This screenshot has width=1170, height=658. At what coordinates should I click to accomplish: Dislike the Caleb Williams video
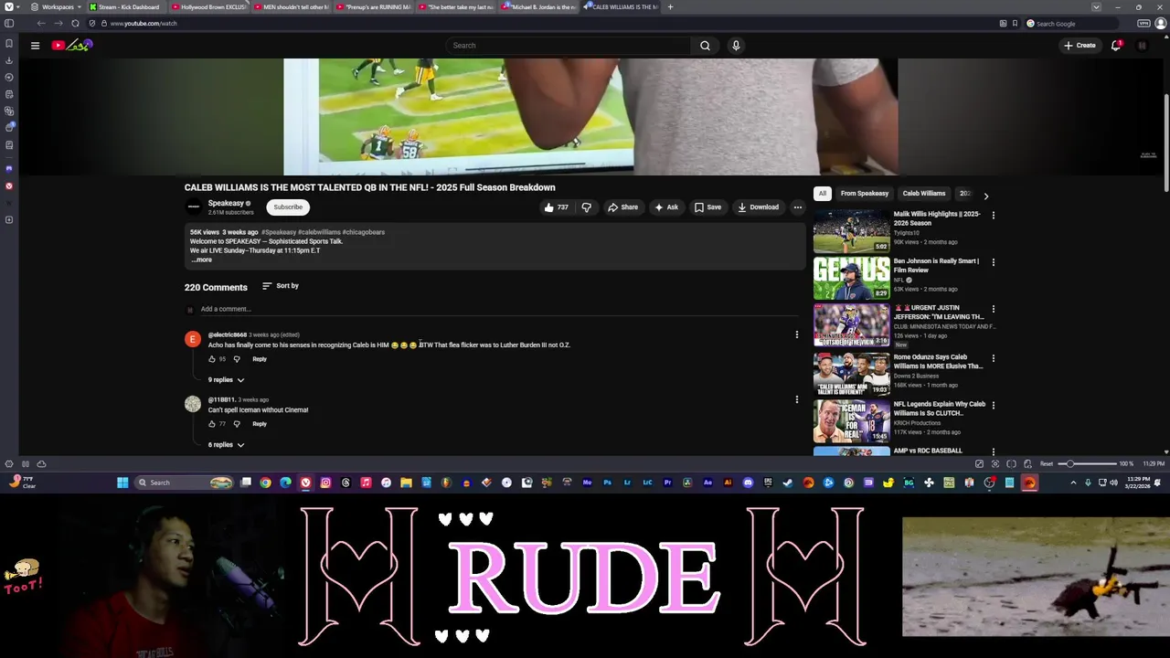(x=587, y=207)
